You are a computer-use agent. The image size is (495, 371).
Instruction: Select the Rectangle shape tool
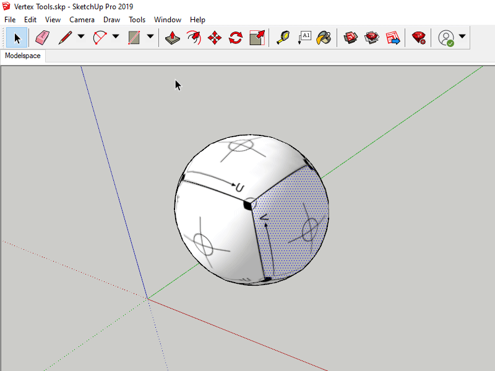134,38
